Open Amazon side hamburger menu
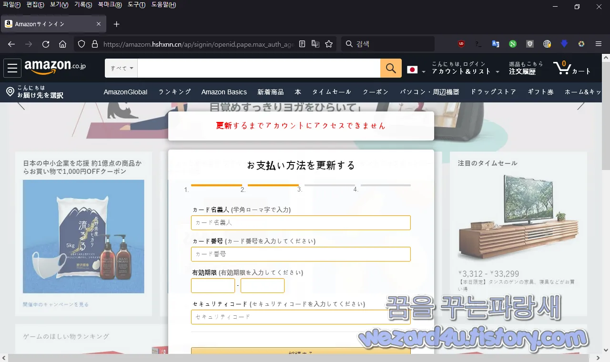The width and height of the screenshot is (610, 362). 12,68
